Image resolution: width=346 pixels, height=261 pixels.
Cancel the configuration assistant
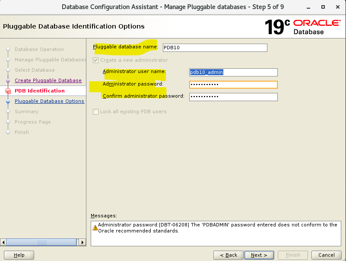point(327,255)
